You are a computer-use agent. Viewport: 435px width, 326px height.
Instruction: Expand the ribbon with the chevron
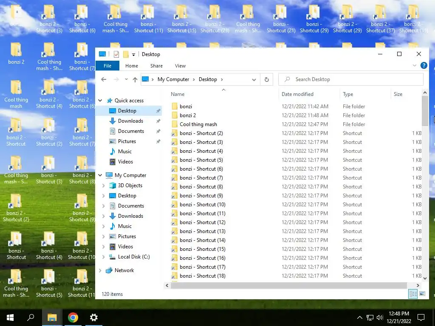pyautogui.click(x=415, y=66)
